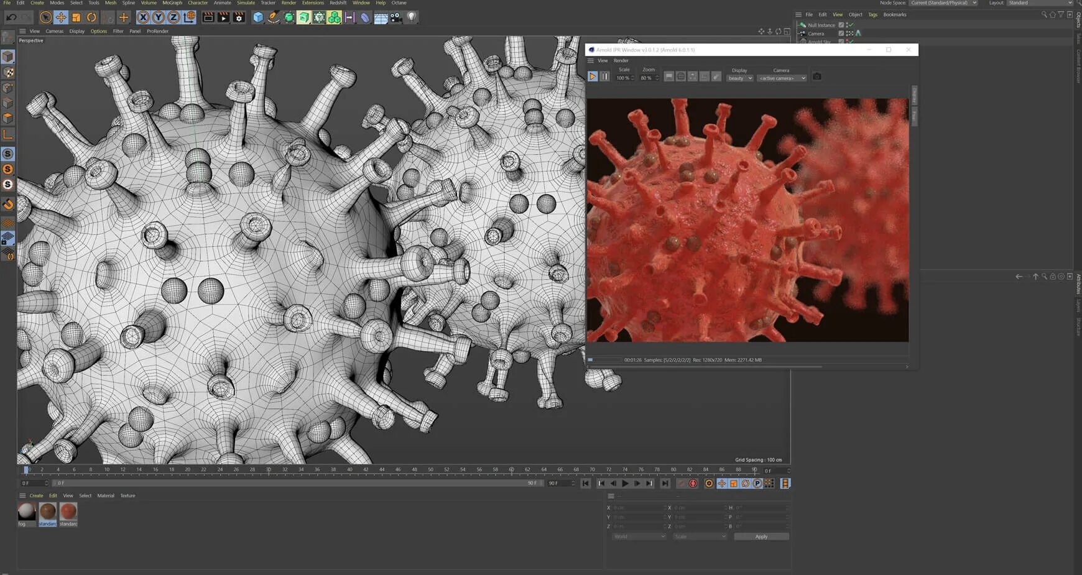The height and width of the screenshot is (575, 1082).
Task: Click the IPR horizontal scrollbar
Action: pyautogui.click(x=706, y=367)
